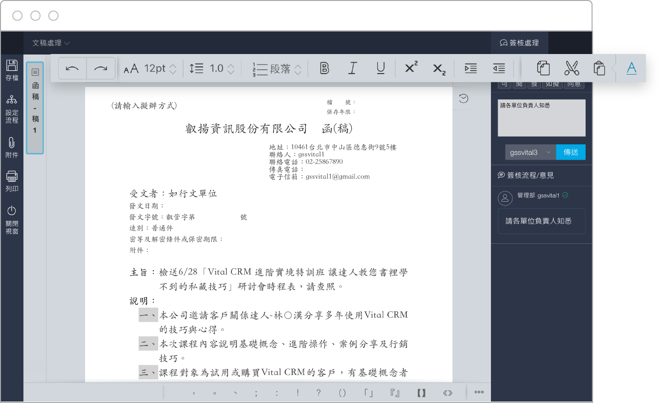Open the font color tool
Image resolution: width=664 pixels, height=403 pixels.
point(631,68)
